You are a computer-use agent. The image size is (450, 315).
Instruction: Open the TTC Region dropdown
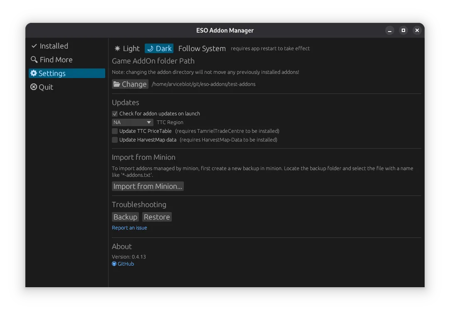click(133, 122)
